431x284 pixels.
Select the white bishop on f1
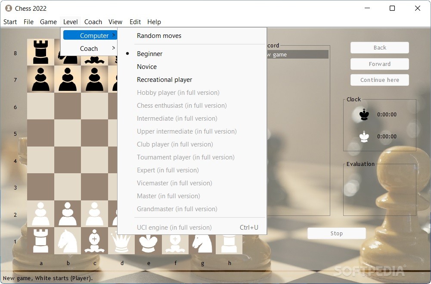click(175, 243)
